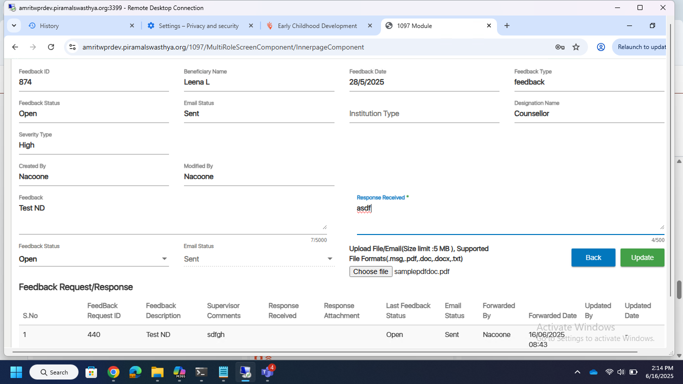
Task: Open Chrome profile icon
Action: (x=601, y=47)
